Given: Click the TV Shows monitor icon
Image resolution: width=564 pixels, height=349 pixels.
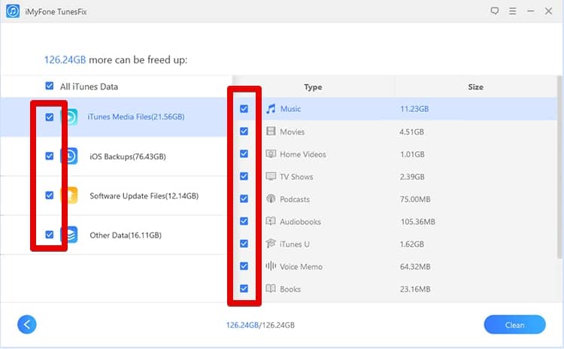Looking at the screenshot, I should pos(271,176).
